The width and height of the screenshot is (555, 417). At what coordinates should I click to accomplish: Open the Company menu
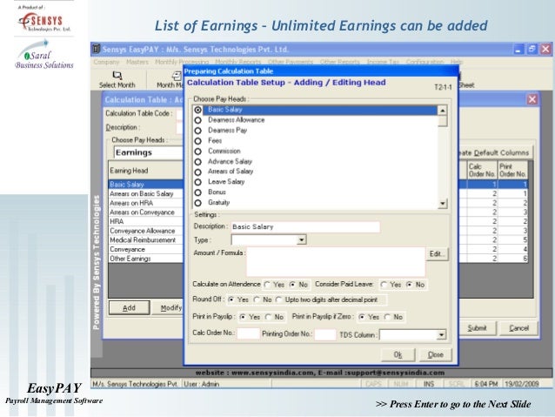pos(106,62)
